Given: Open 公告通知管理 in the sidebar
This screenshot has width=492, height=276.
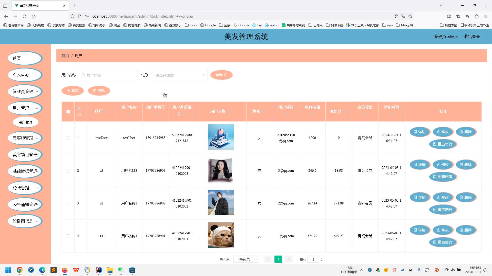Looking at the screenshot, I should pyautogui.click(x=25, y=204).
